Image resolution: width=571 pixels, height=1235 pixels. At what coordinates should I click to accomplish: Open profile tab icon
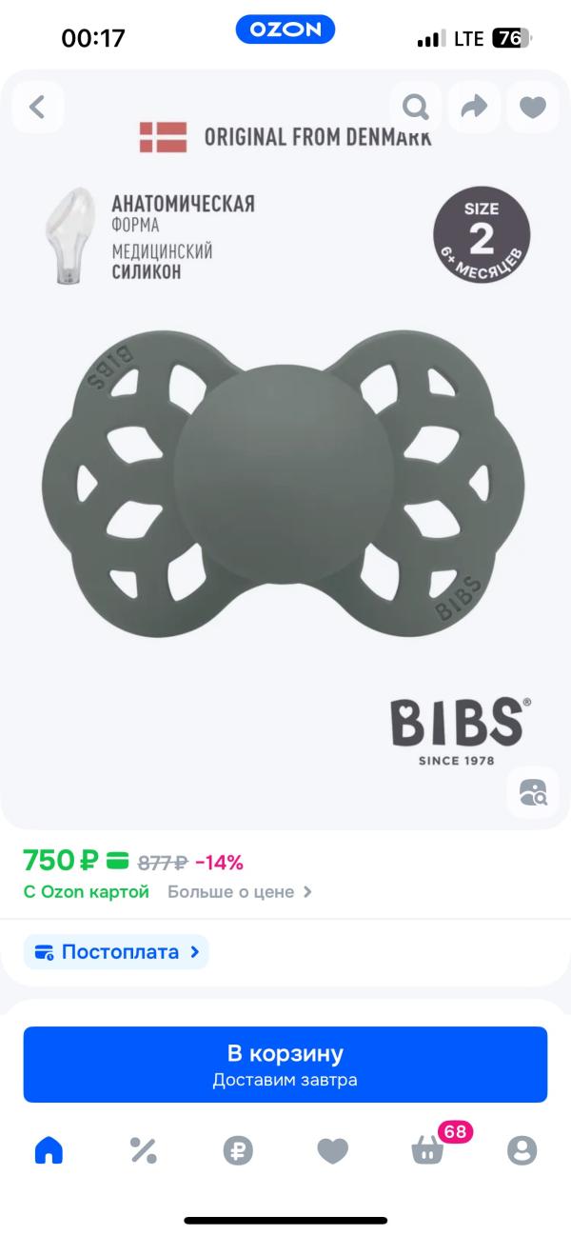(x=522, y=1150)
